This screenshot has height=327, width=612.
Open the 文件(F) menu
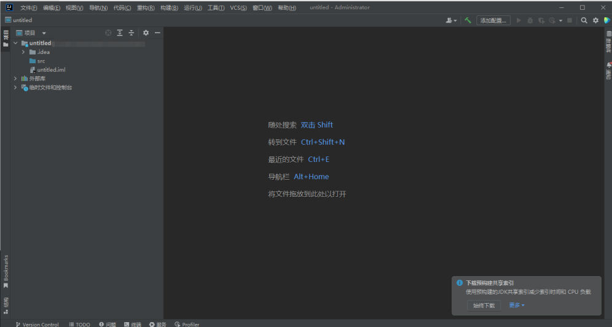[x=28, y=8]
